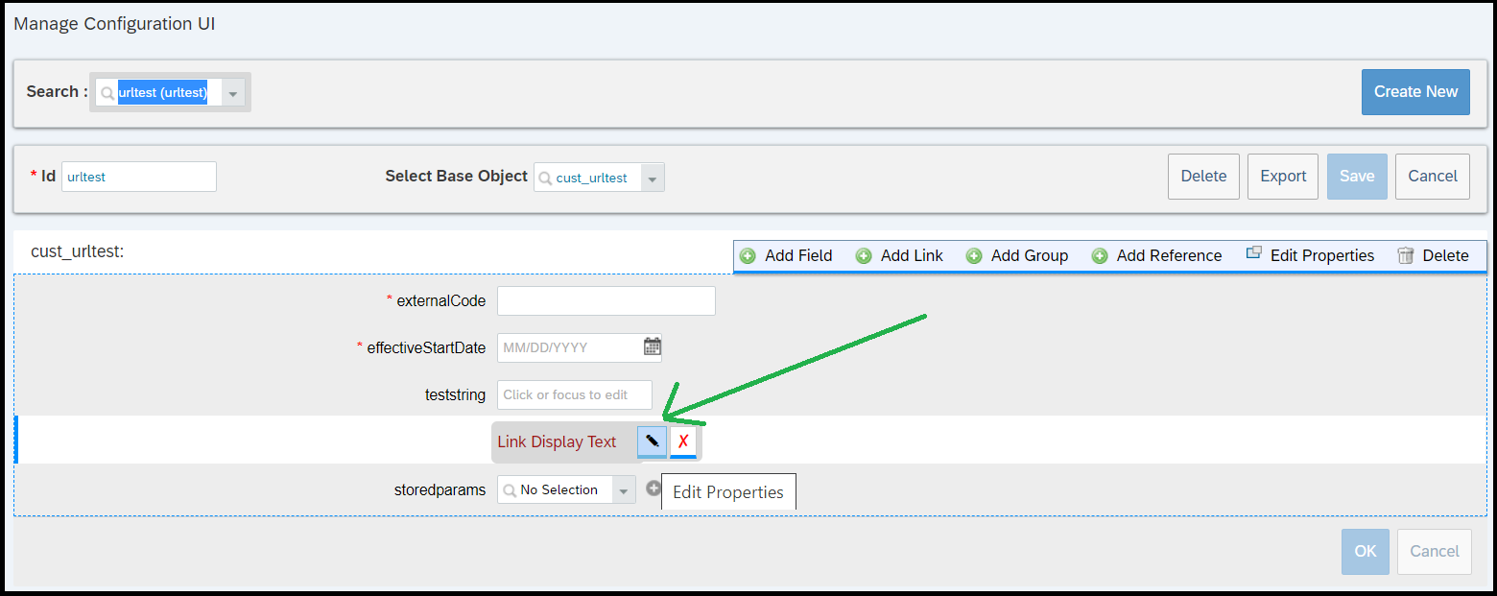Click the Cancel button next to OK
Image resolution: width=1497 pixels, height=596 pixels.
click(1435, 552)
